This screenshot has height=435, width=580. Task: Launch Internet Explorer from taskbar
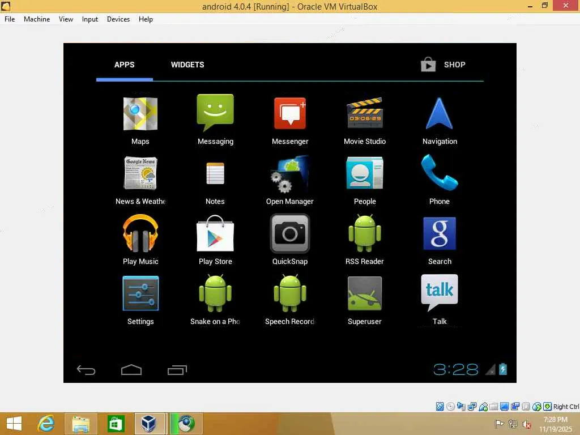(46, 424)
